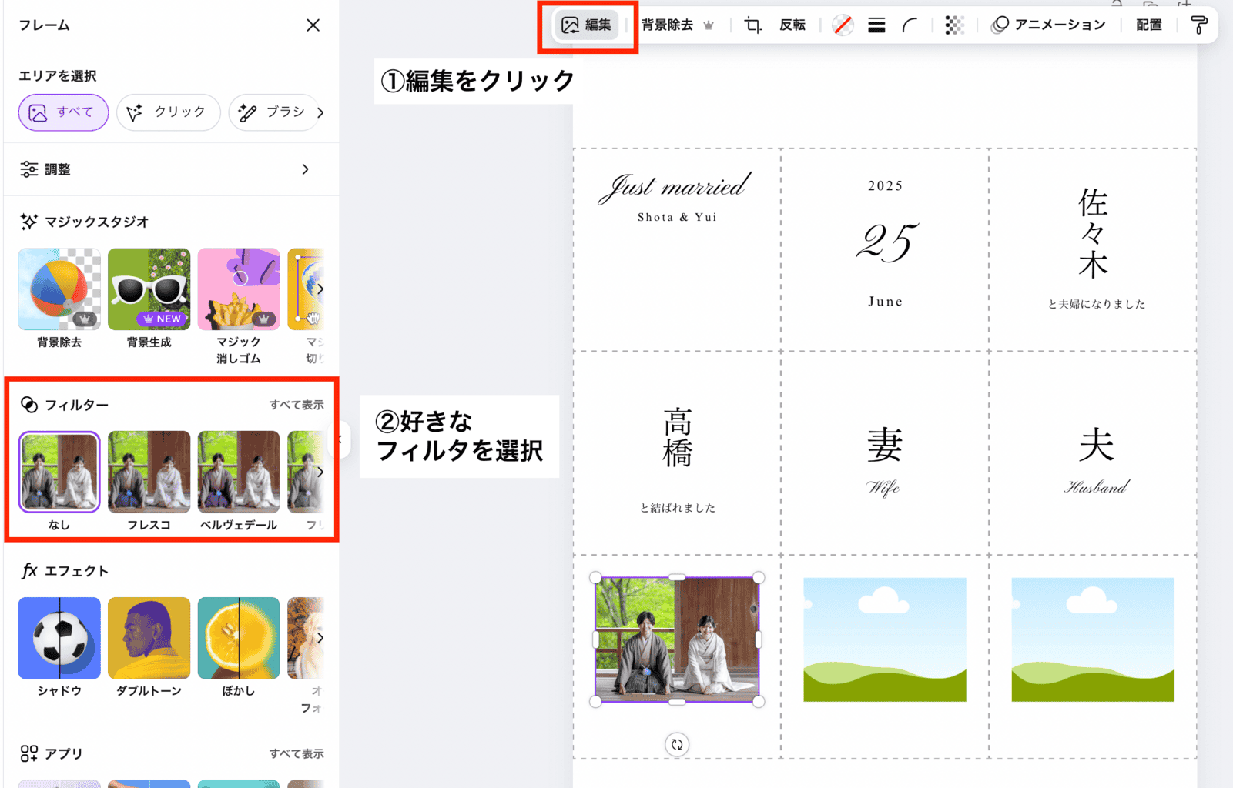Select the ブラシ area selection option

pyautogui.click(x=273, y=112)
